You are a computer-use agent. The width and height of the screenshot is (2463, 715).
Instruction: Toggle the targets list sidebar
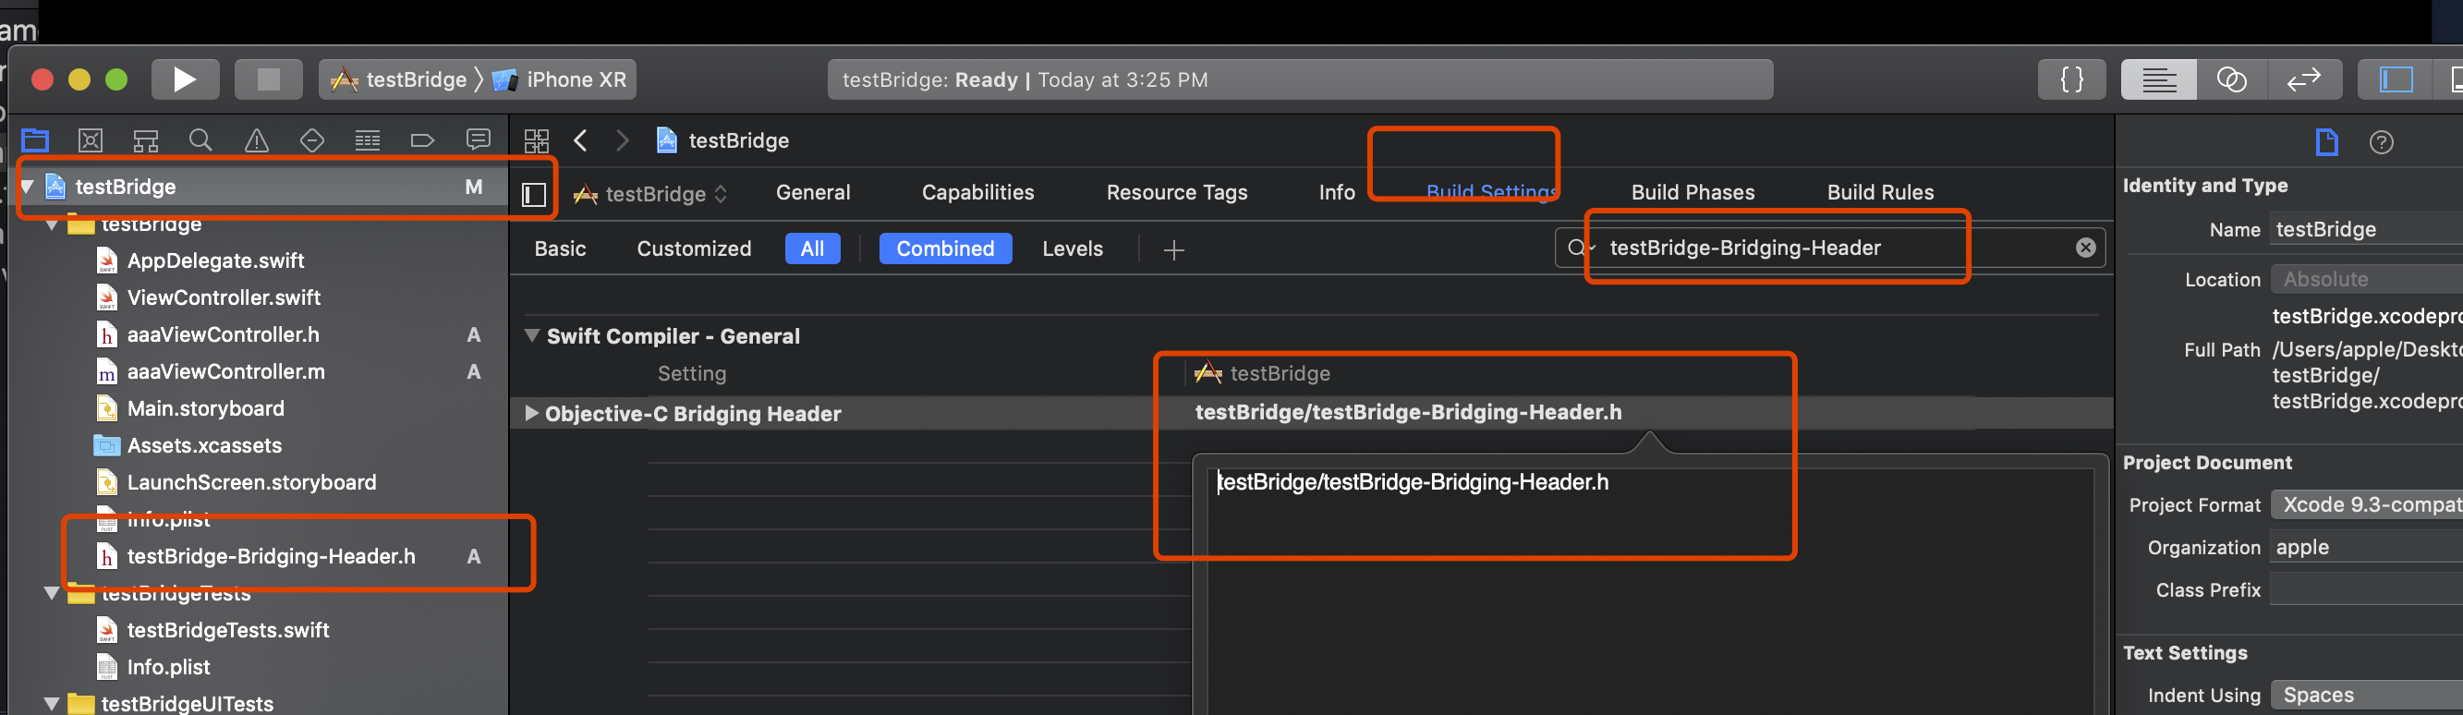[535, 194]
